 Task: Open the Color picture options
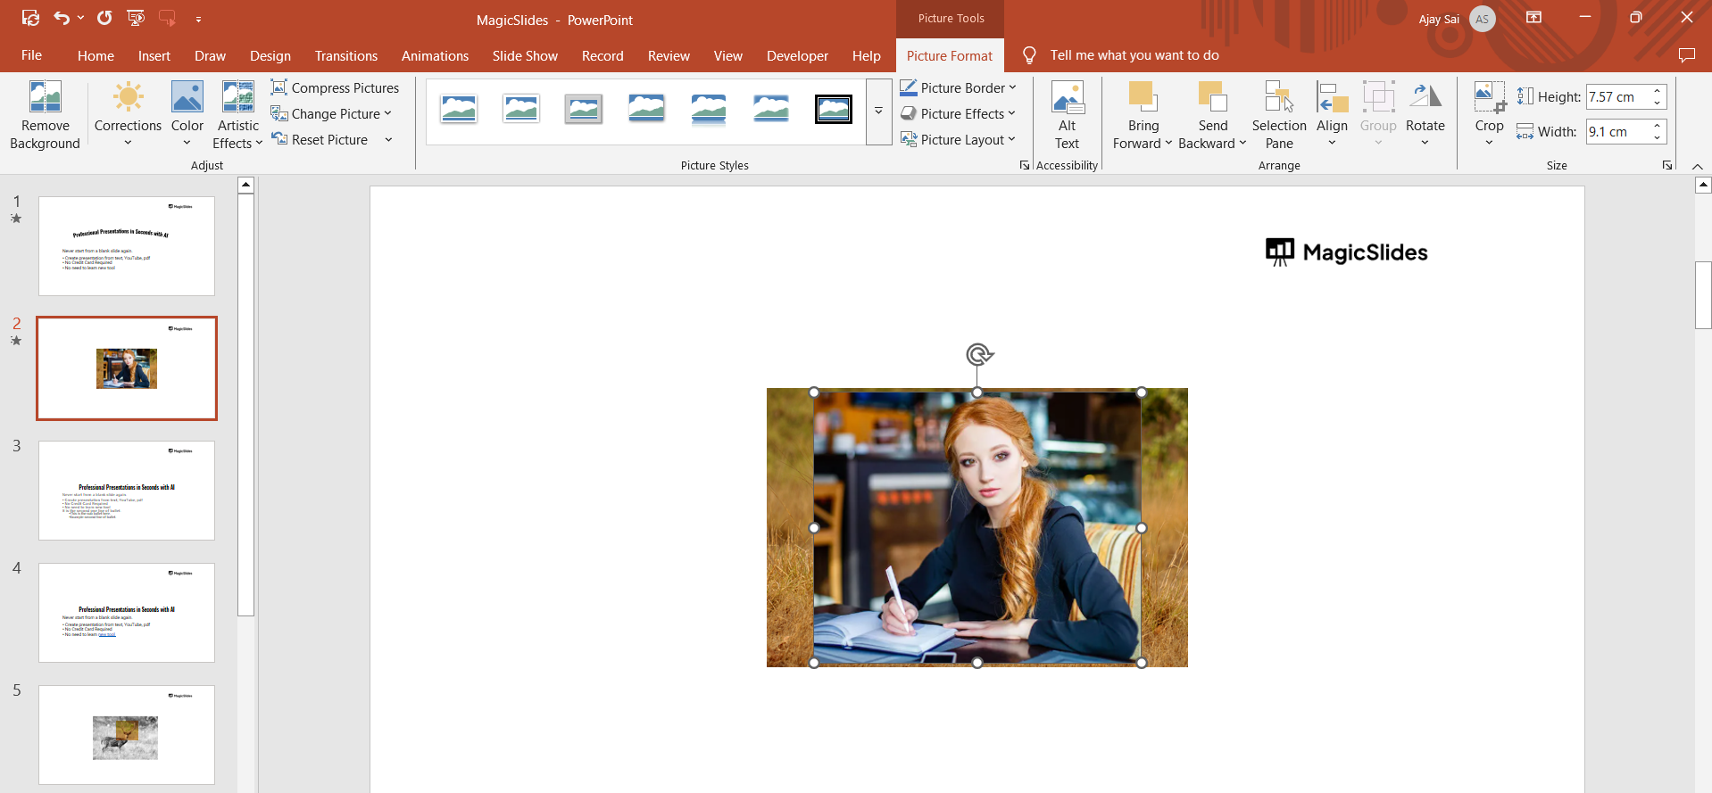click(187, 115)
